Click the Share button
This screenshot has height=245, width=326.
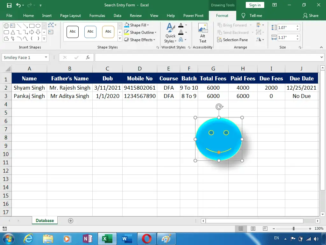tap(311, 16)
